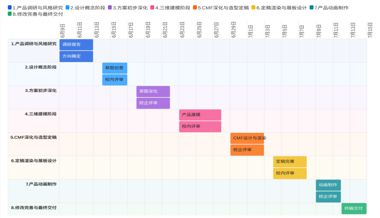This screenshot has width=380, height=218.
Task: Select the 产品建模 task bar
Action: tap(200, 115)
